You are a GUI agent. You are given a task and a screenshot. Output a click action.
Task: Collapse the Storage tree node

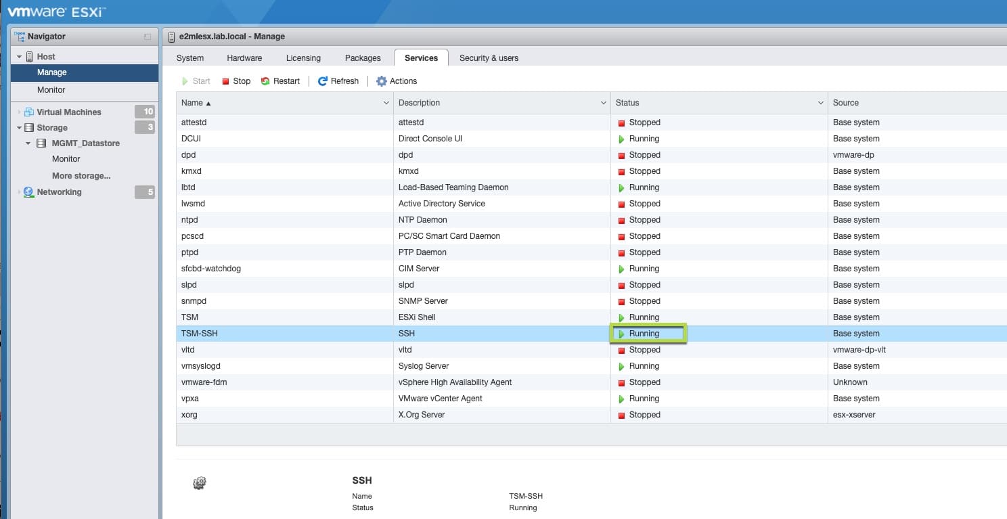tap(20, 128)
